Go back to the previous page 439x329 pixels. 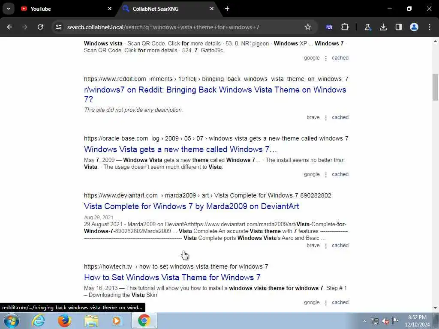(9, 27)
